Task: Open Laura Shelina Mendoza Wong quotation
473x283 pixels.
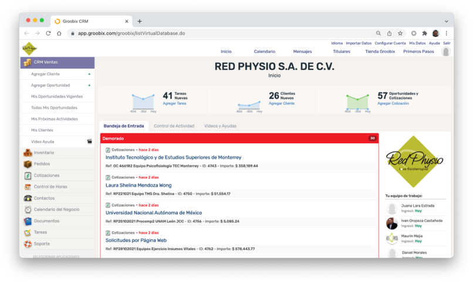Action: (138, 186)
